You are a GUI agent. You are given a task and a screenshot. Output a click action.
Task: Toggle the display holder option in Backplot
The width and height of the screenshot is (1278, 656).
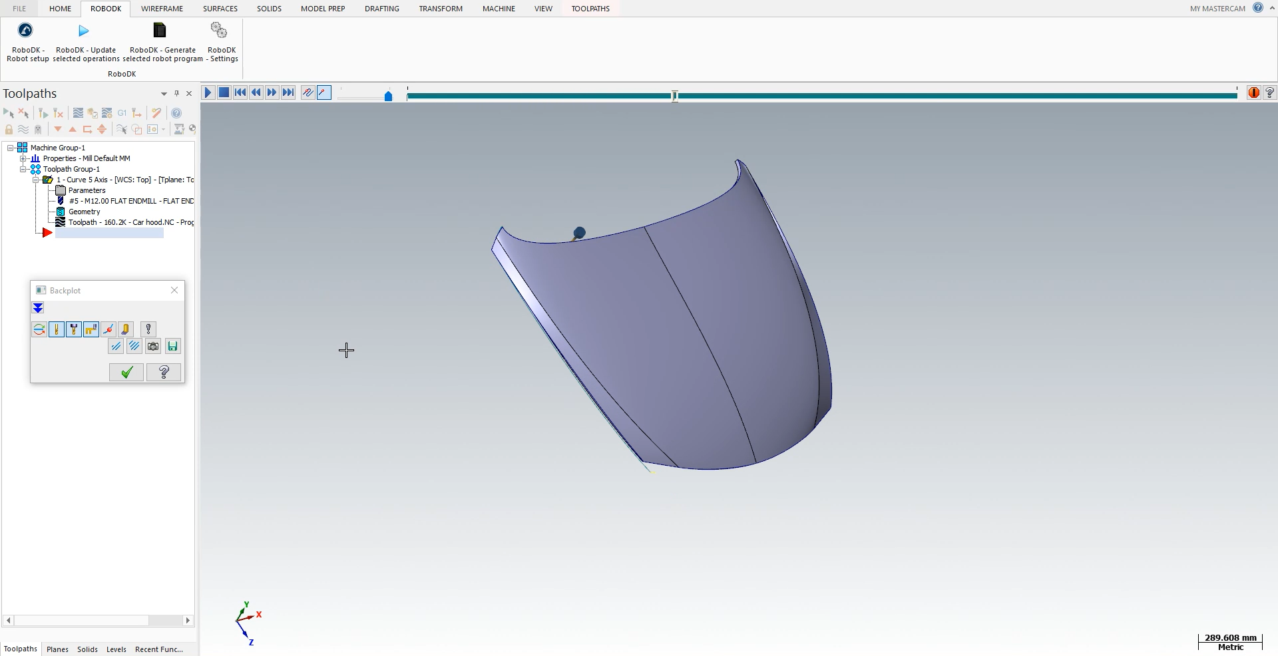pyautogui.click(x=74, y=329)
